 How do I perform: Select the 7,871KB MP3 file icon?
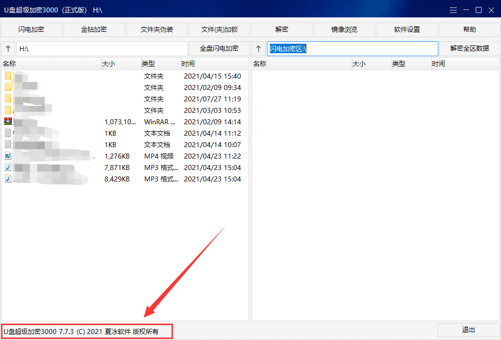[8, 168]
